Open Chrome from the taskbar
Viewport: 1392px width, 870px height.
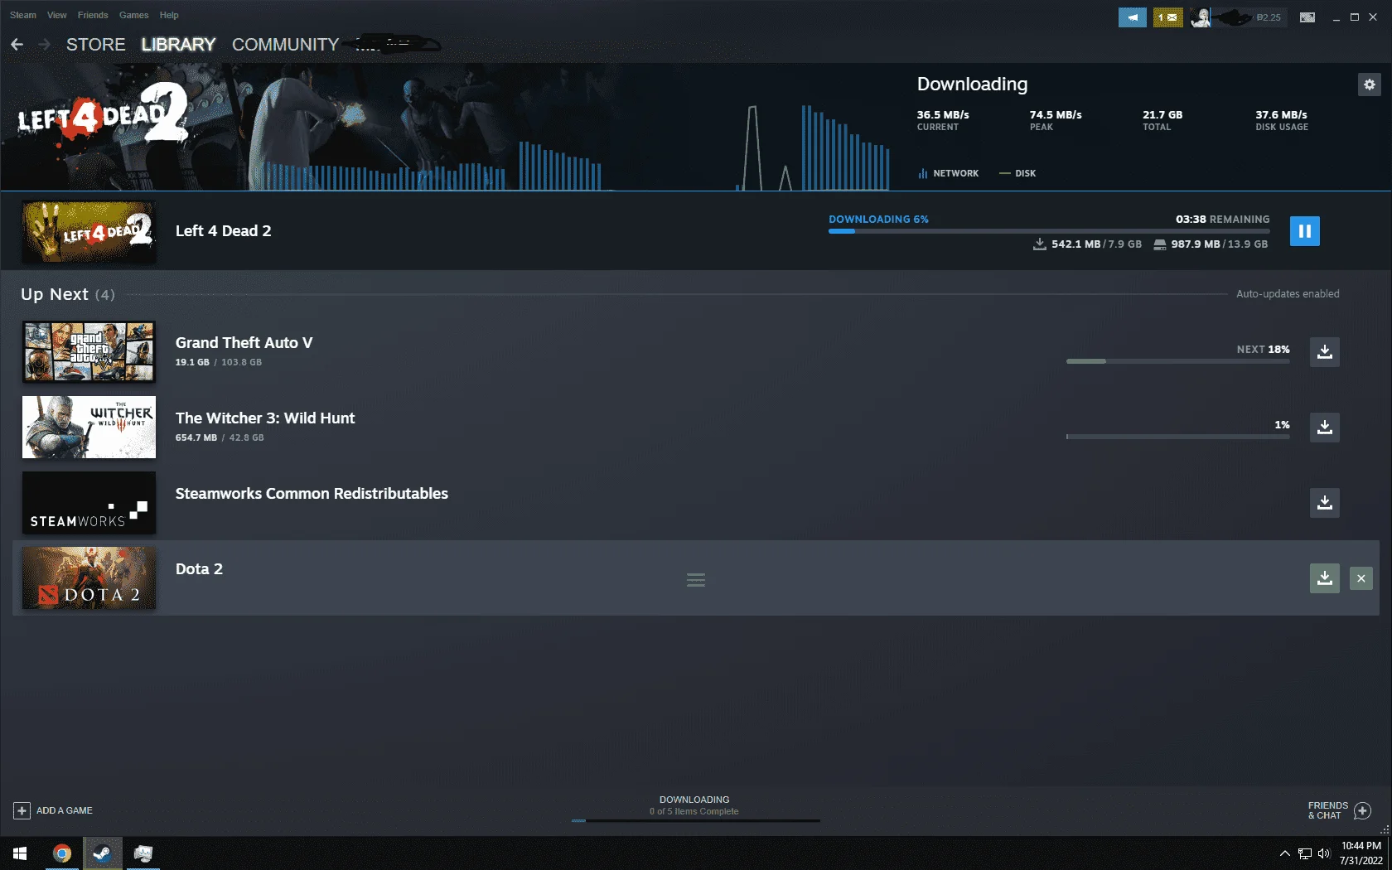(x=61, y=853)
